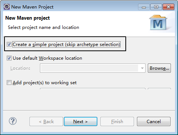Proceed with the Next > button

tap(81, 122)
